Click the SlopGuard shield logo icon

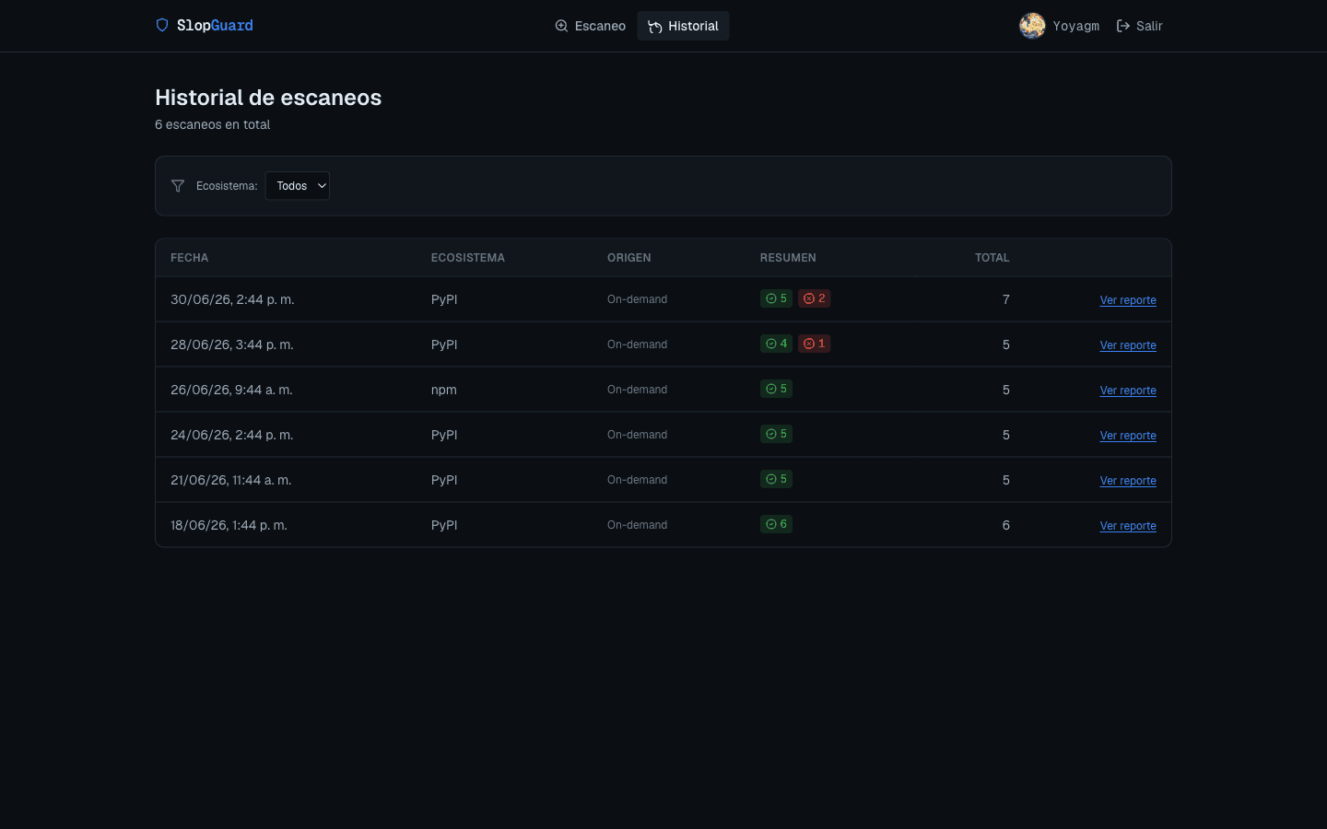pyautogui.click(x=162, y=25)
